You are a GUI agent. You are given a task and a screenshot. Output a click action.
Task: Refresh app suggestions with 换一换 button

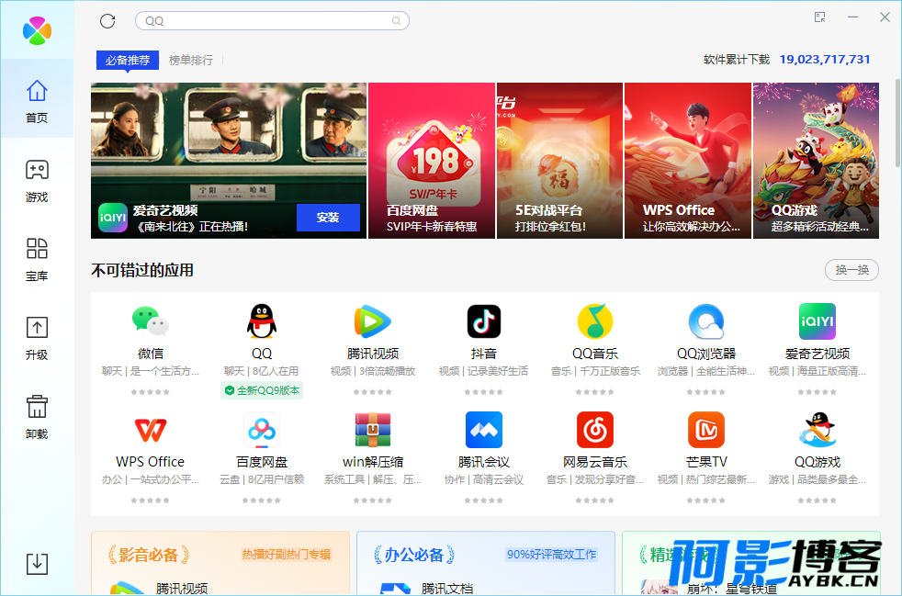[x=851, y=270]
